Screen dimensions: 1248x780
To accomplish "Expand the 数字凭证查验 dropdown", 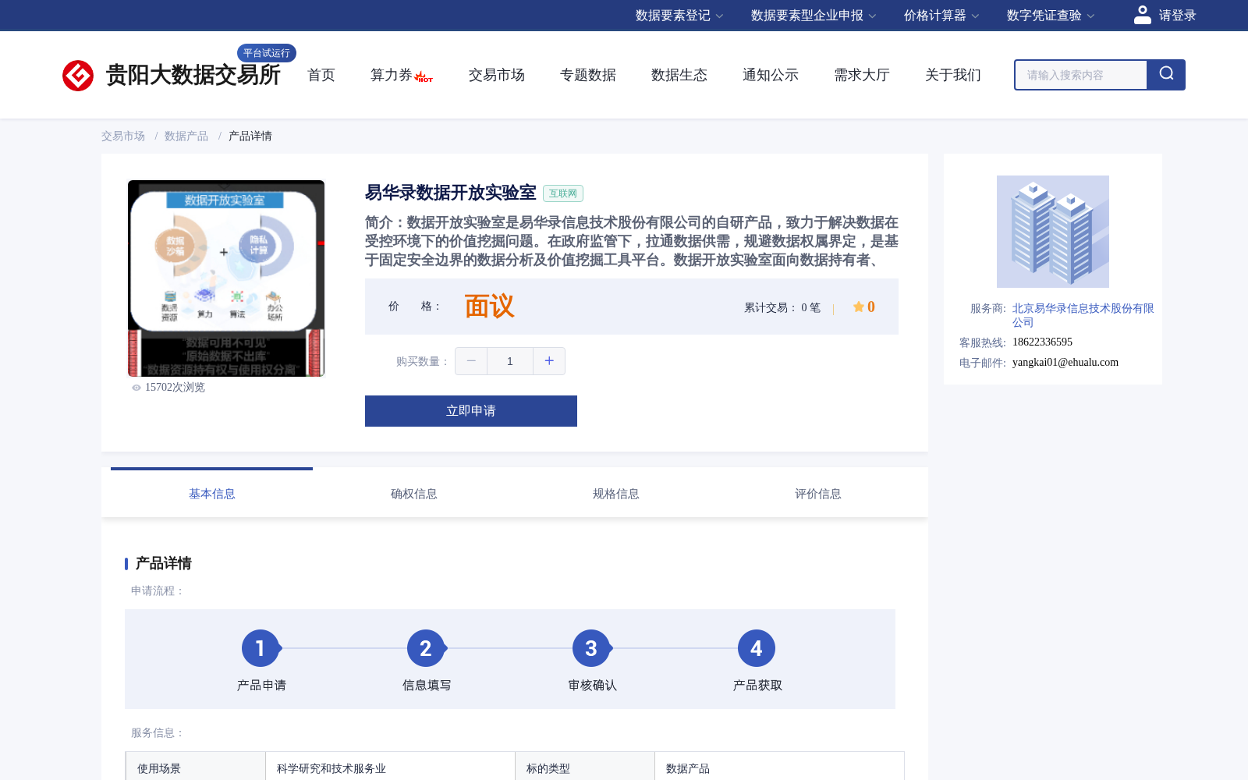I will (1051, 16).
